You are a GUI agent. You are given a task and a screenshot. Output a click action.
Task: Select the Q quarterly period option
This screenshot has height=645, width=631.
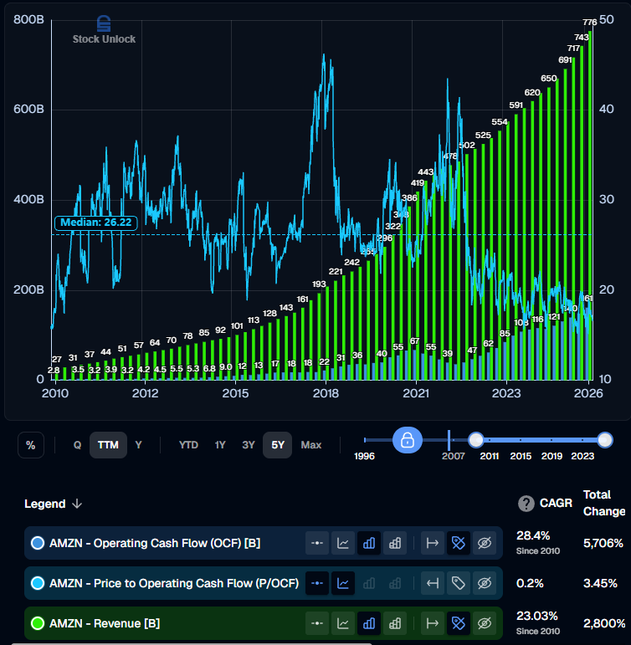pos(77,445)
